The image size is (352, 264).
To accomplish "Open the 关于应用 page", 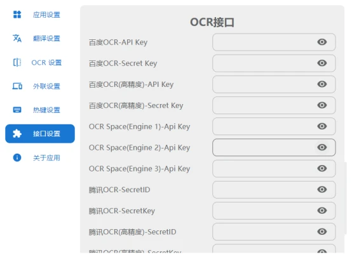I will [40, 157].
